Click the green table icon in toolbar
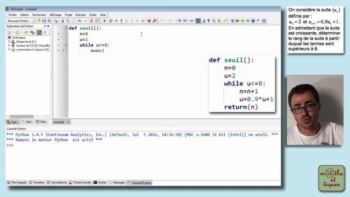The height and width of the screenshot is (197, 350). pyautogui.click(x=242, y=21)
